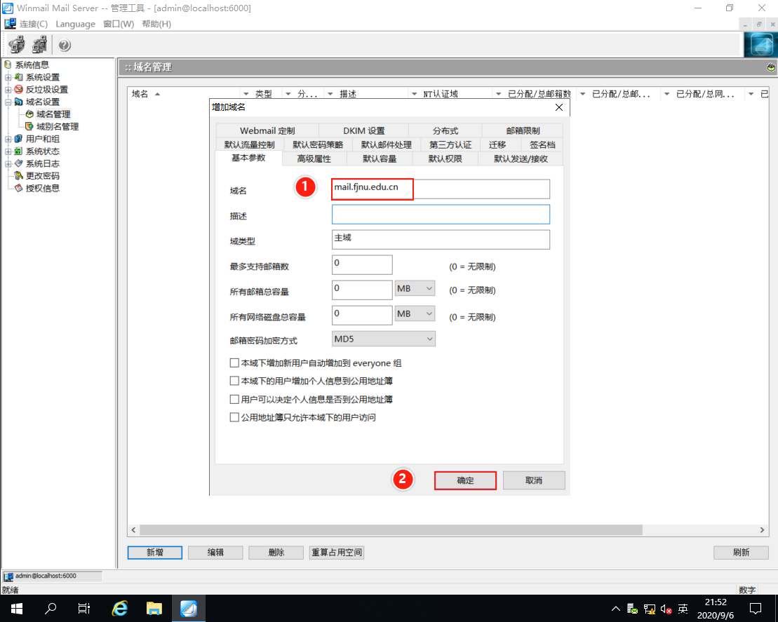Check 用户可以决定个人信息是否到公用地址簿
The image size is (778, 622).
[234, 399]
